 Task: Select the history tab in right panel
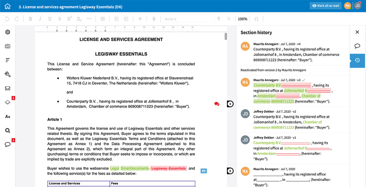coord(357,60)
